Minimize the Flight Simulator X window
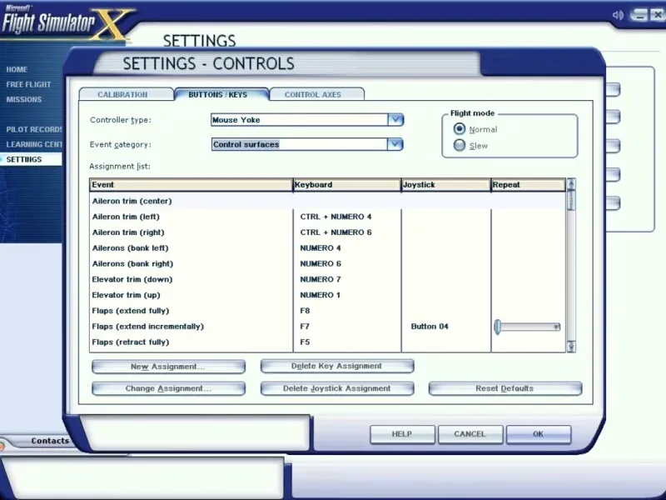 pyautogui.click(x=639, y=16)
